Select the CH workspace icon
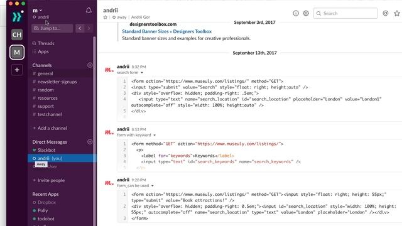The height and width of the screenshot is (226, 402). [x=17, y=35]
